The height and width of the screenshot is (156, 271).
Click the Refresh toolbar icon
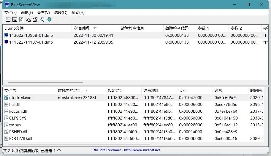tap(21, 20)
